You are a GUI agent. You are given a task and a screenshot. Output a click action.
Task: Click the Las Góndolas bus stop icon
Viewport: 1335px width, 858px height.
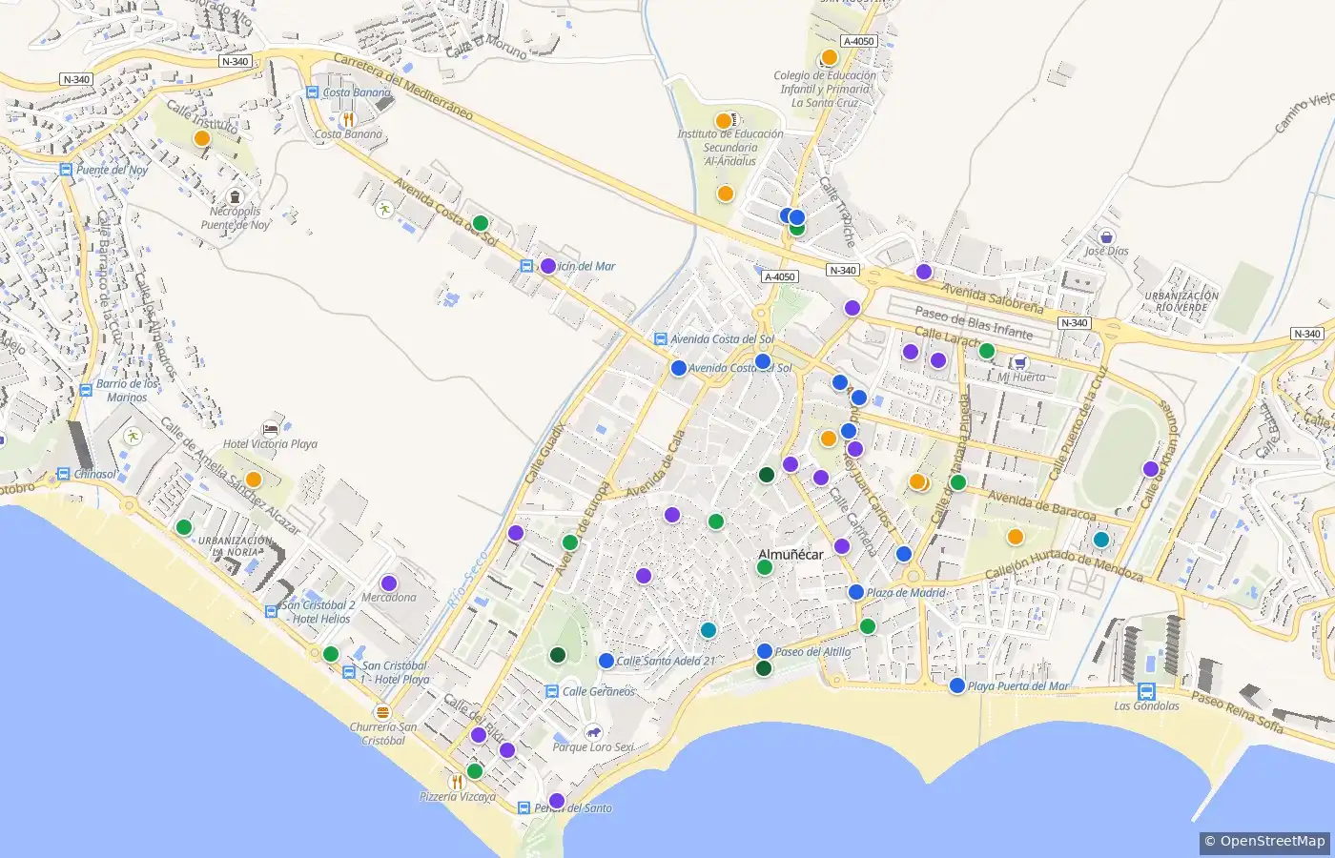[1146, 691]
